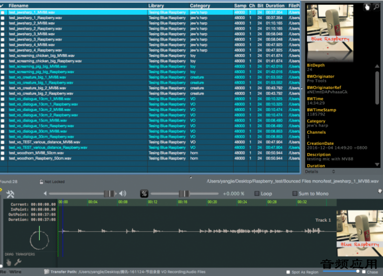
Task: Click the 00:04 mark on the timeline ruler
Action: [x=93, y=202]
